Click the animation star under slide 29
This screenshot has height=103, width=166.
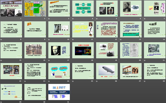pos(1,102)
